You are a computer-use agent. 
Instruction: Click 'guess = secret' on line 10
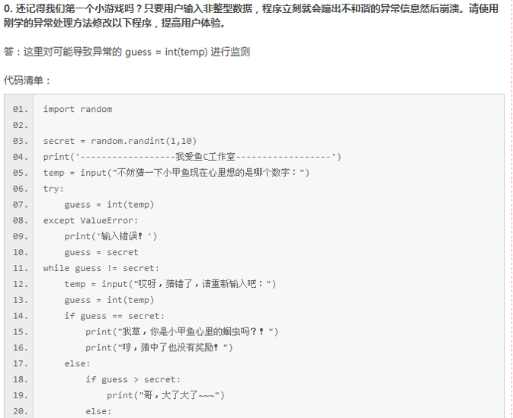(x=101, y=252)
